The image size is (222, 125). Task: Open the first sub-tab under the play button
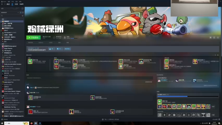point(31,43)
